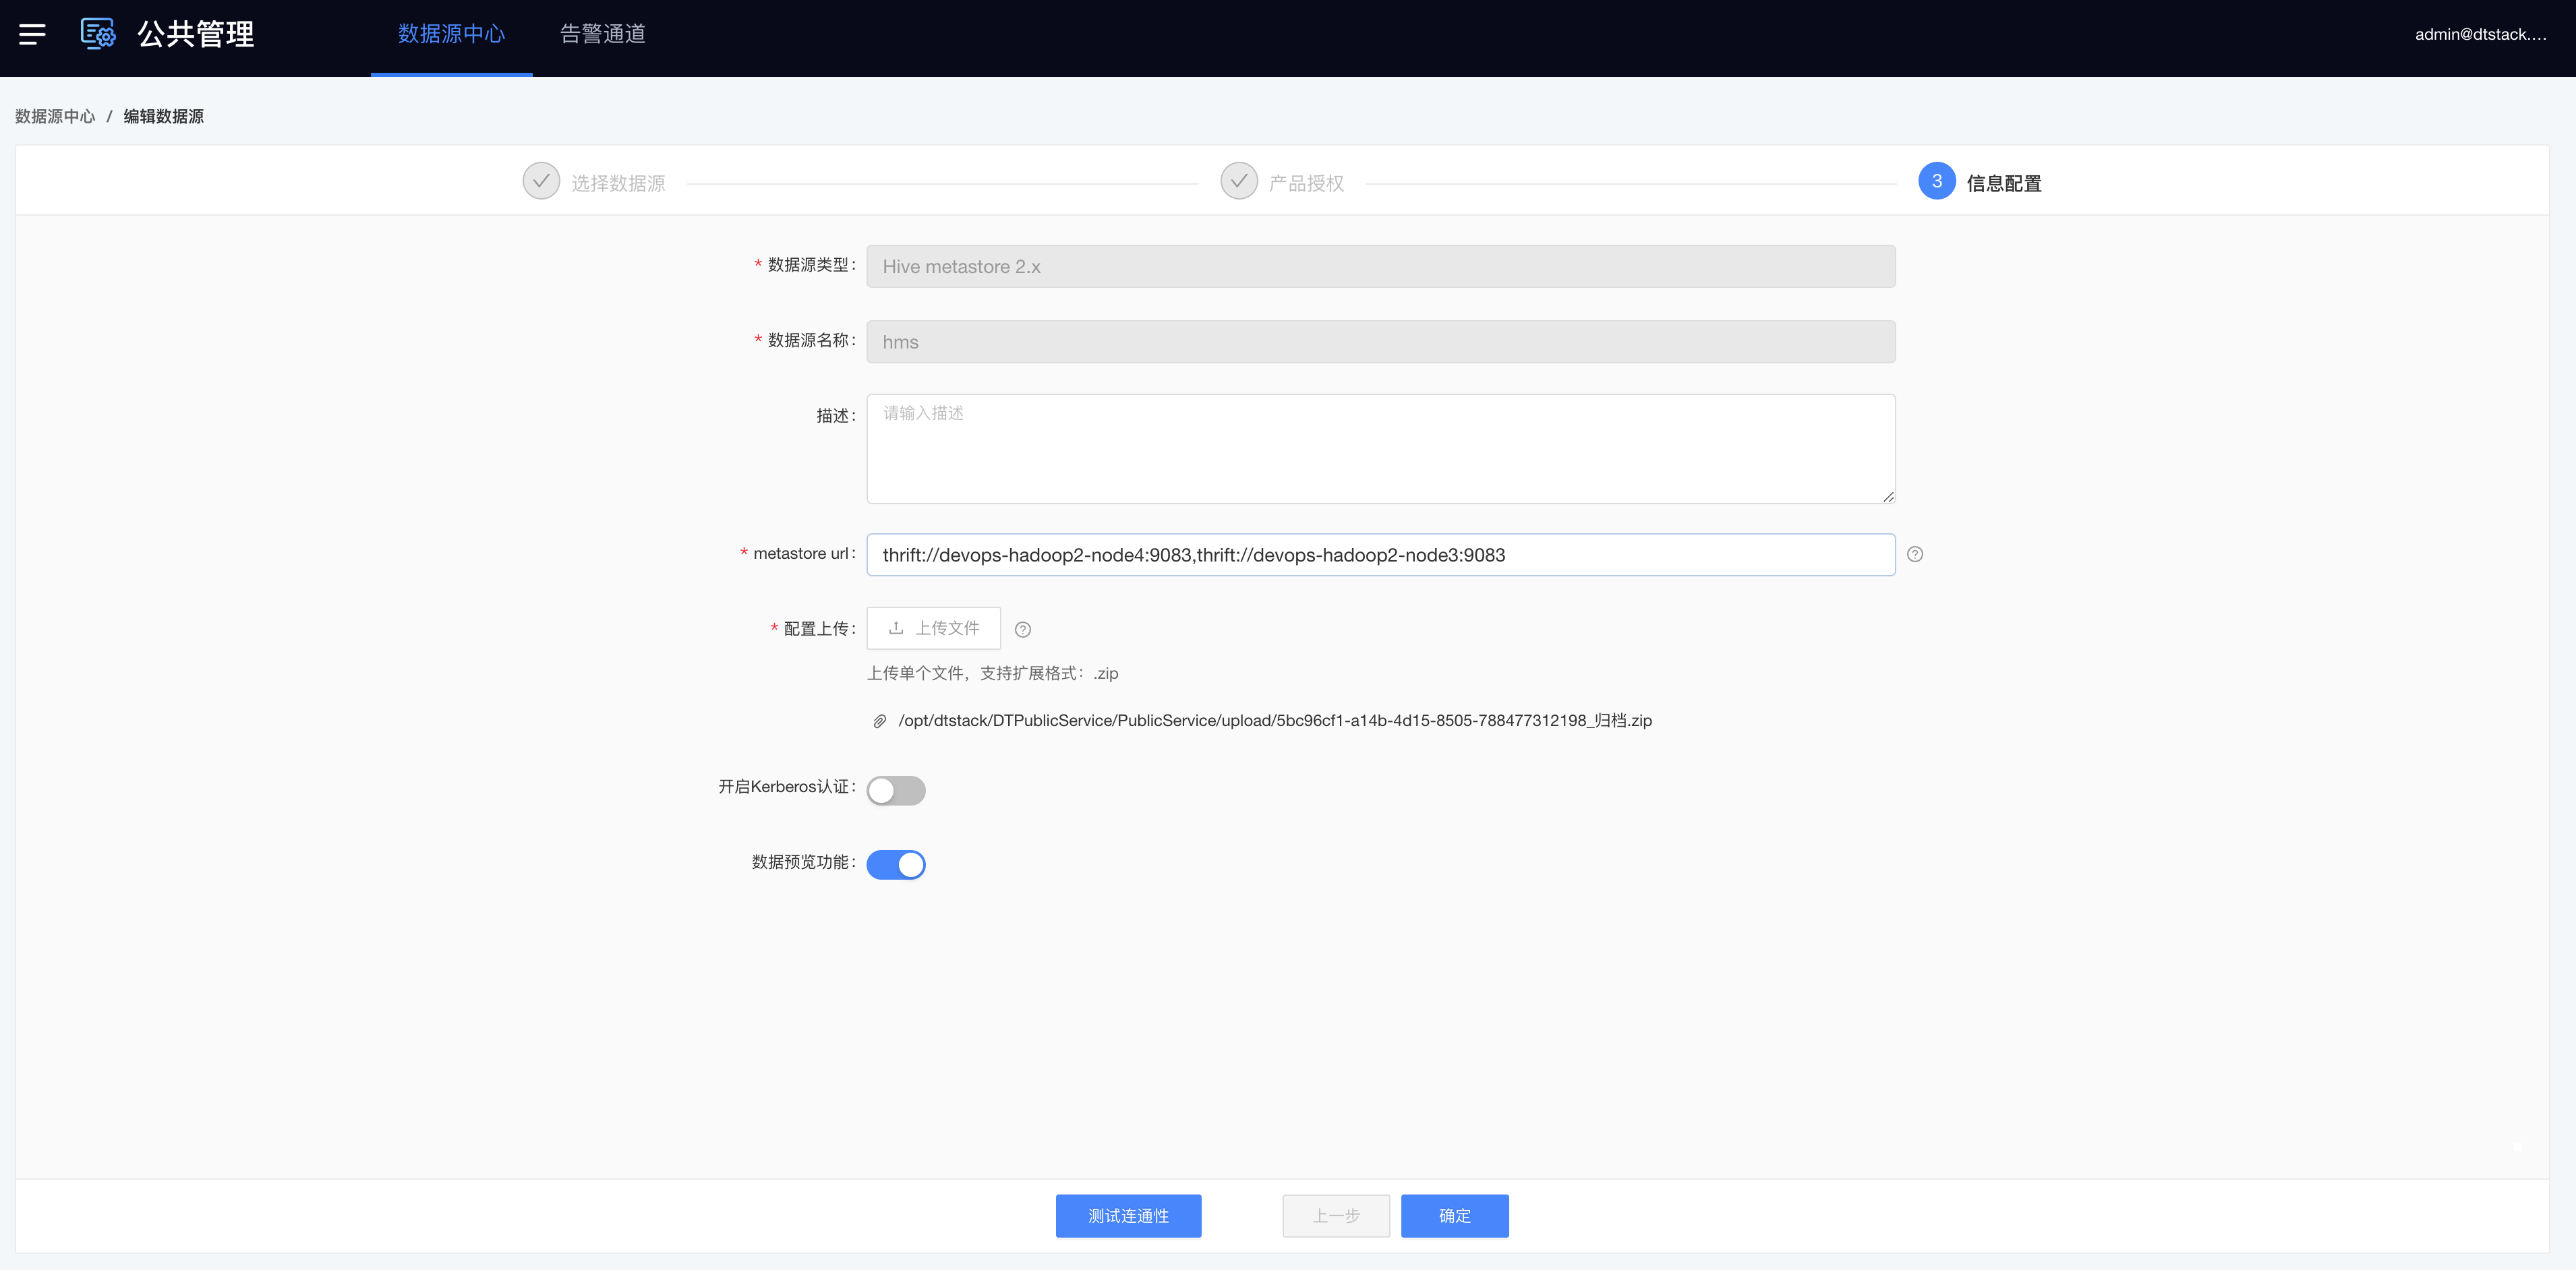Click the help icon next to metastore url
Screen dimensions: 2576x1270
(x=1915, y=554)
